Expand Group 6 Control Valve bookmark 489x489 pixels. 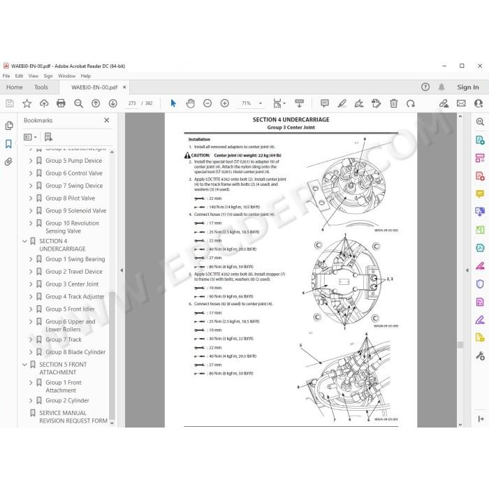pos(31,173)
